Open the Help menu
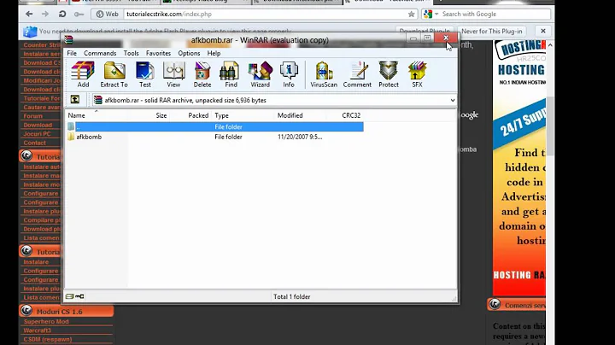 [214, 53]
